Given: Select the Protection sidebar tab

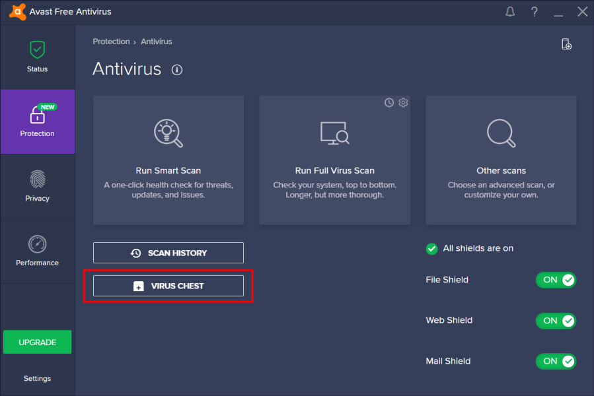Looking at the screenshot, I should pos(38,122).
